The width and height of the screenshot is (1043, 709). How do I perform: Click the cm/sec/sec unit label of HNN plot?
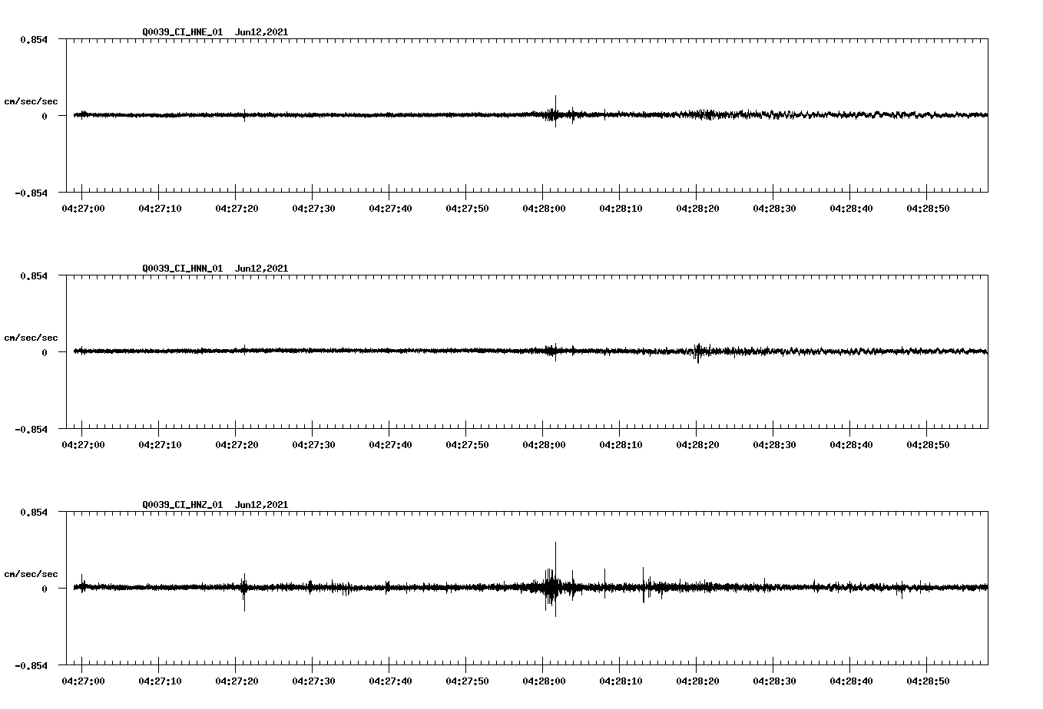(31, 338)
